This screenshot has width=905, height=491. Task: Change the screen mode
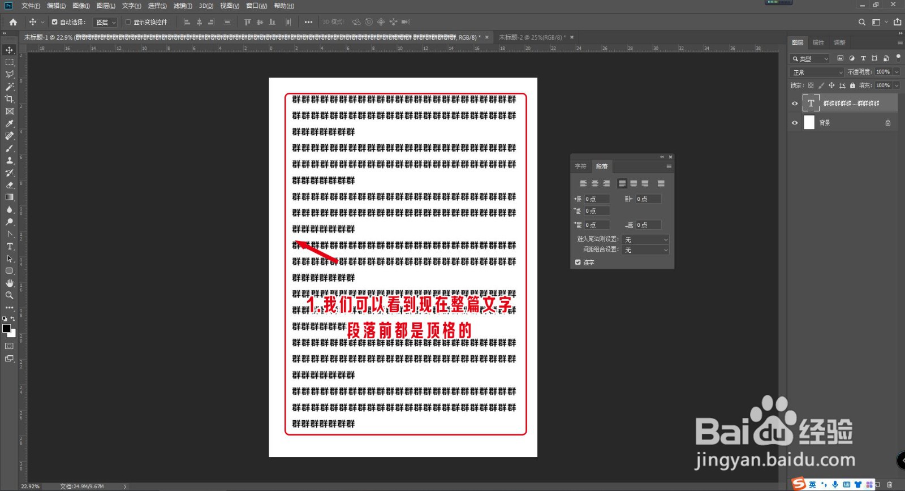coord(10,359)
